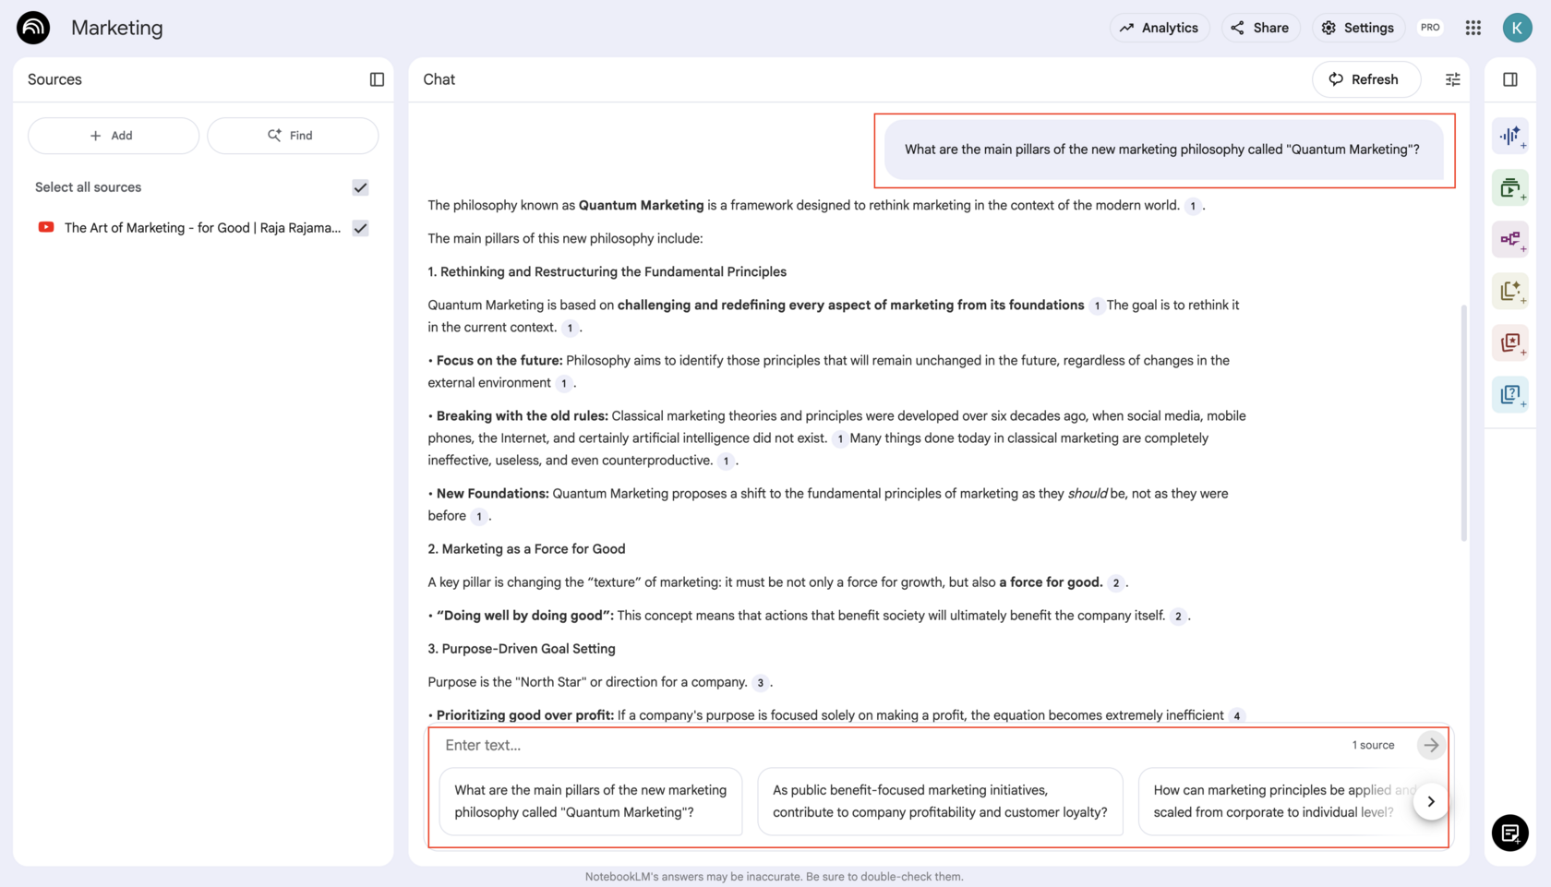Screen dimensions: 1551x887
Task: Open the account avatar menu
Action: point(1517,28)
